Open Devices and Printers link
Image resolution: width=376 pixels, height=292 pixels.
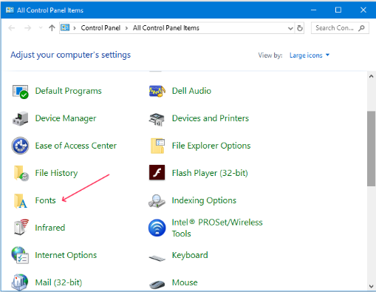[x=211, y=118]
